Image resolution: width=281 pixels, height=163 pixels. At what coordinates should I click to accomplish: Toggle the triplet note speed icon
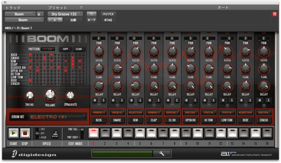[x=55, y=134]
